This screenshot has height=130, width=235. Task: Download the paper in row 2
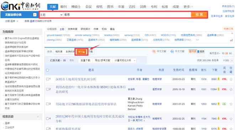(x=219, y=89)
